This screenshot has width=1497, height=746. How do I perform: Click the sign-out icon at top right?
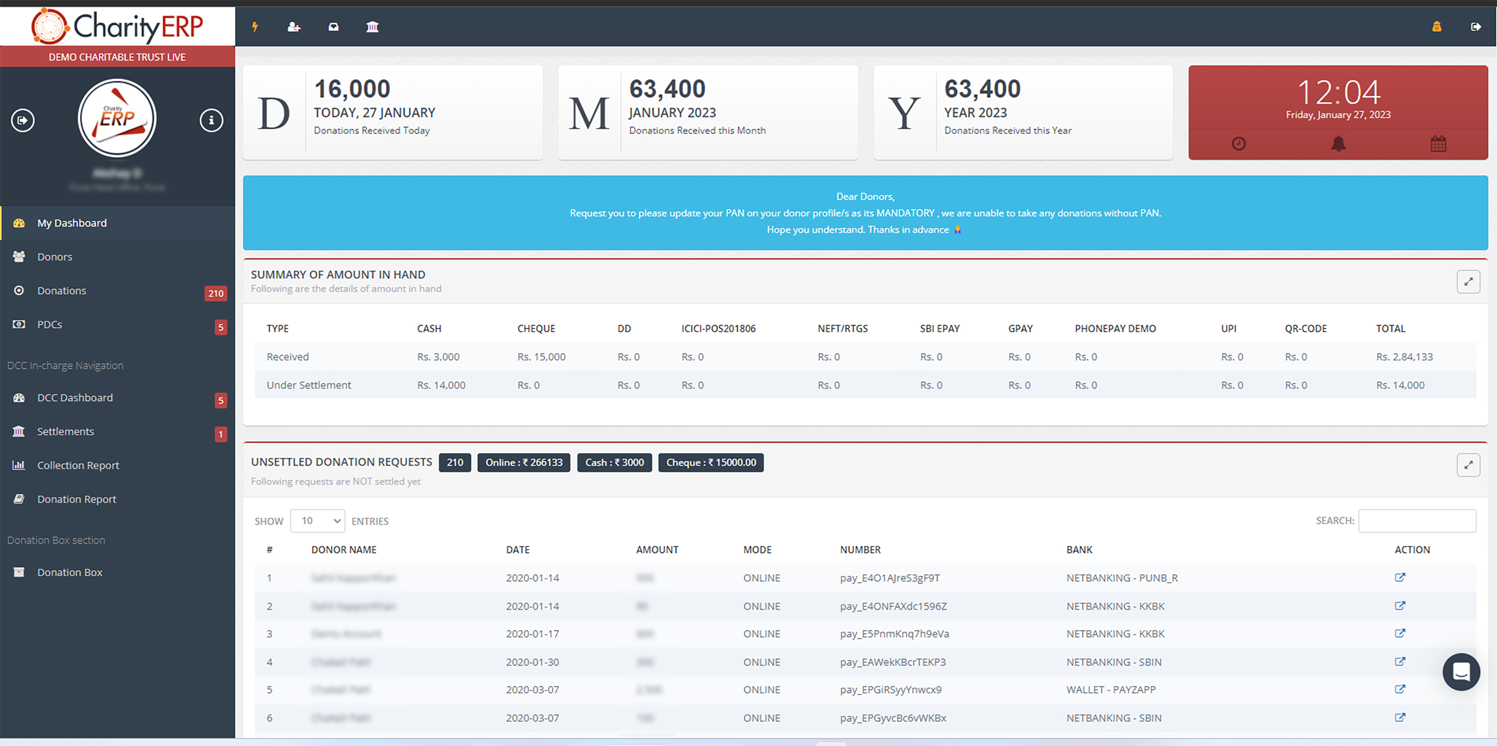pos(1475,27)
